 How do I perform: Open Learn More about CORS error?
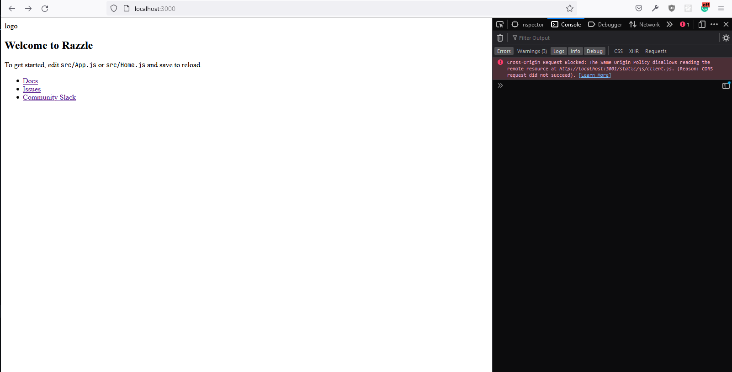[594, 75]
